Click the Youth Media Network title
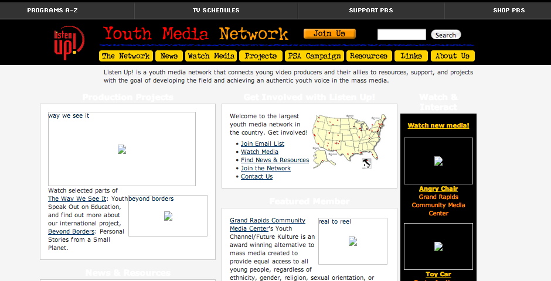The image size is (551, 281). coord(196,34)
